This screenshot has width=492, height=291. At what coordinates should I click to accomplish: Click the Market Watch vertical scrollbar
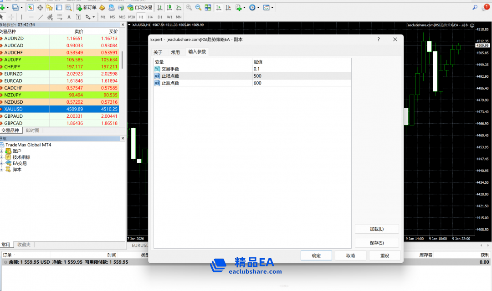122,59
